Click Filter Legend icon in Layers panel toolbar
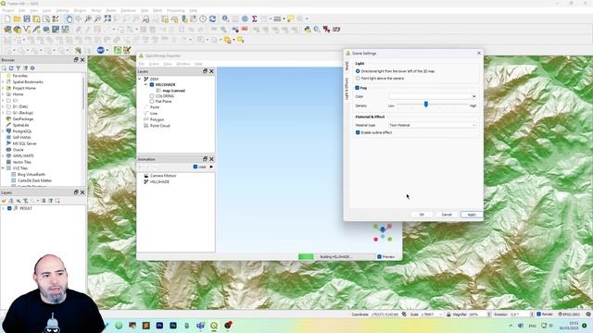The height and width of the screenshot is (333, 593). [25, 201]
